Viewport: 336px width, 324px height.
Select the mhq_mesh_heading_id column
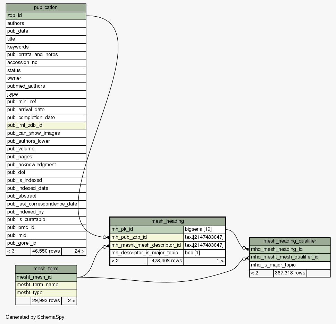click(289, 249)
